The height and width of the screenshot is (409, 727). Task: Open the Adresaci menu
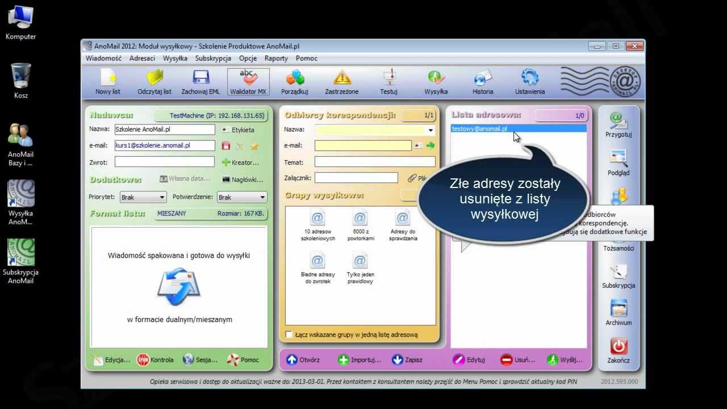142,58
